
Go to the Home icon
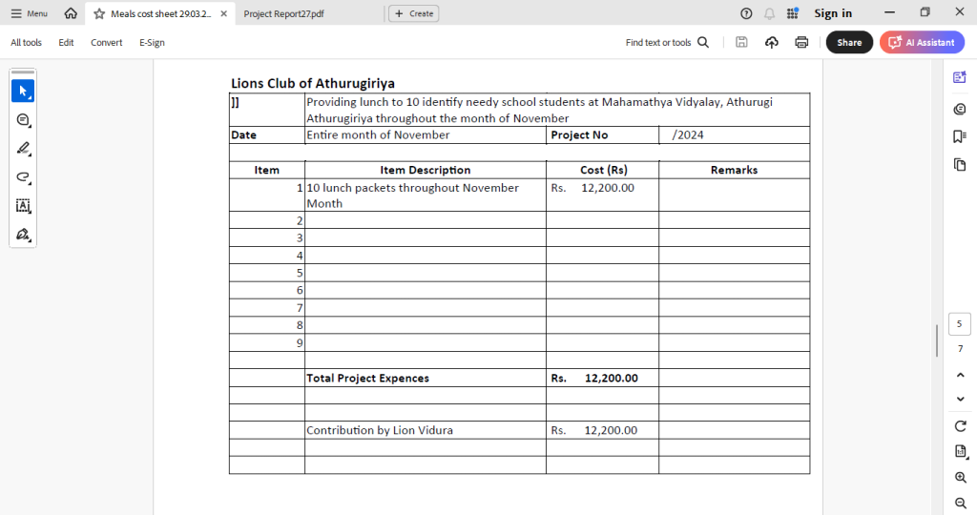point(71,13)
